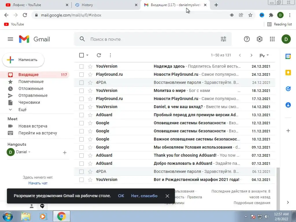The height and width of the screenshot is (222, 296).
Task: Click the message list vertical scrollbar
Action: (x=278, y=189)
